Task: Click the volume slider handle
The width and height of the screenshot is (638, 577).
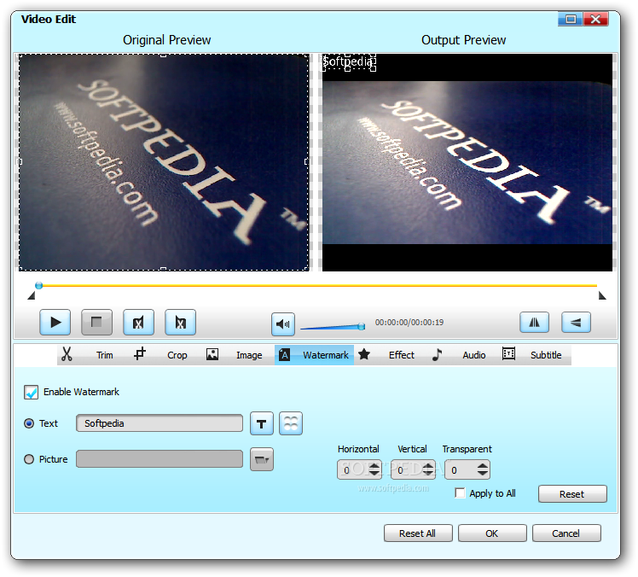Action: (x=362, y=326)
